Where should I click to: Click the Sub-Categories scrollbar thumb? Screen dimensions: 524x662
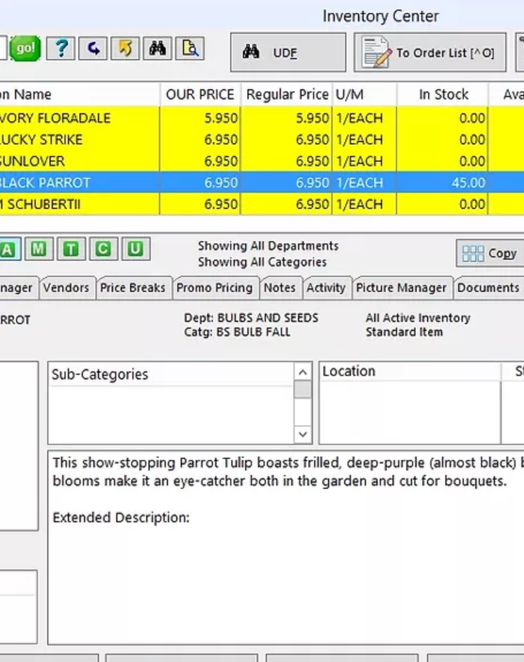[x=302, y=390]
